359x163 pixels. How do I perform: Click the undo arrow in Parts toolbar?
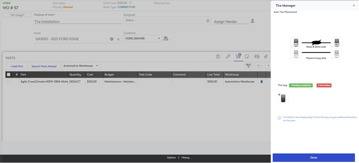point(258,66)
